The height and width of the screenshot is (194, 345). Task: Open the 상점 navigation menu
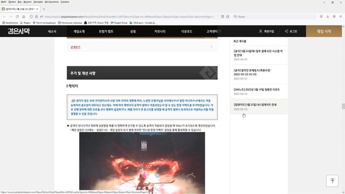click(133, 31)
